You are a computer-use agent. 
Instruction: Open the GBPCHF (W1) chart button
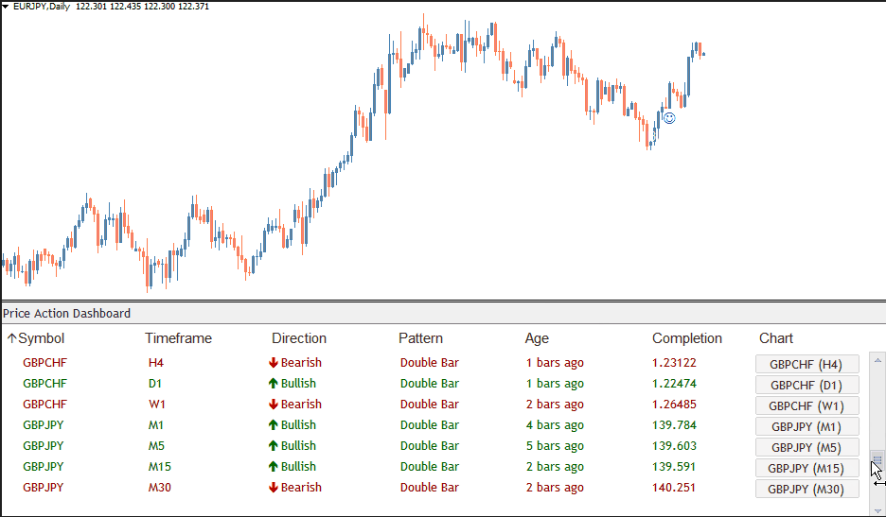pos(806,406)
